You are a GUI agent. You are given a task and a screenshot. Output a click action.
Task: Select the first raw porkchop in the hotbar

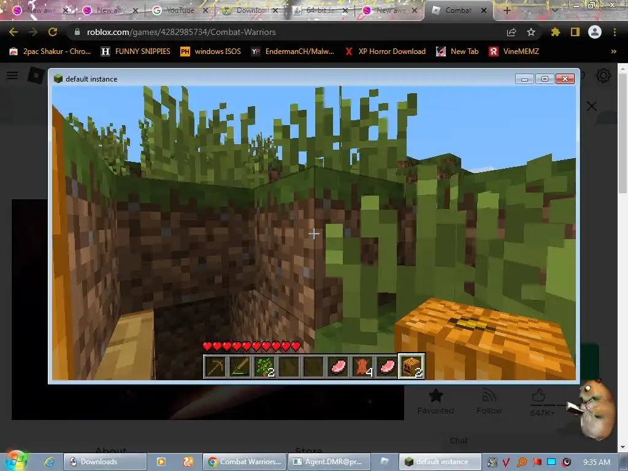click(339, 366)
